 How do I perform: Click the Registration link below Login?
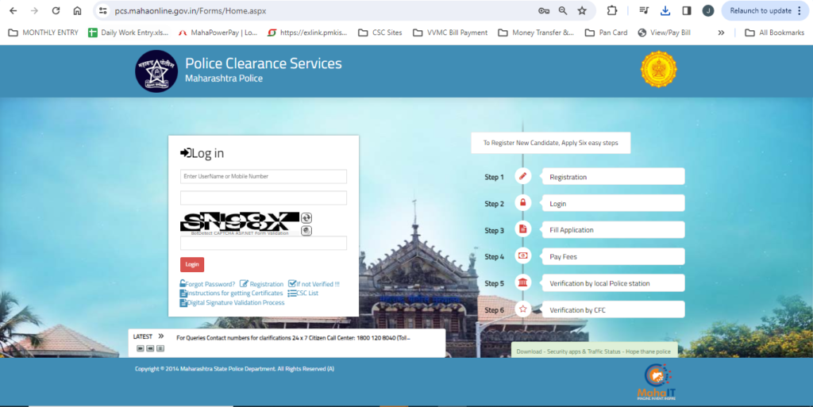(x=266, y=284)
